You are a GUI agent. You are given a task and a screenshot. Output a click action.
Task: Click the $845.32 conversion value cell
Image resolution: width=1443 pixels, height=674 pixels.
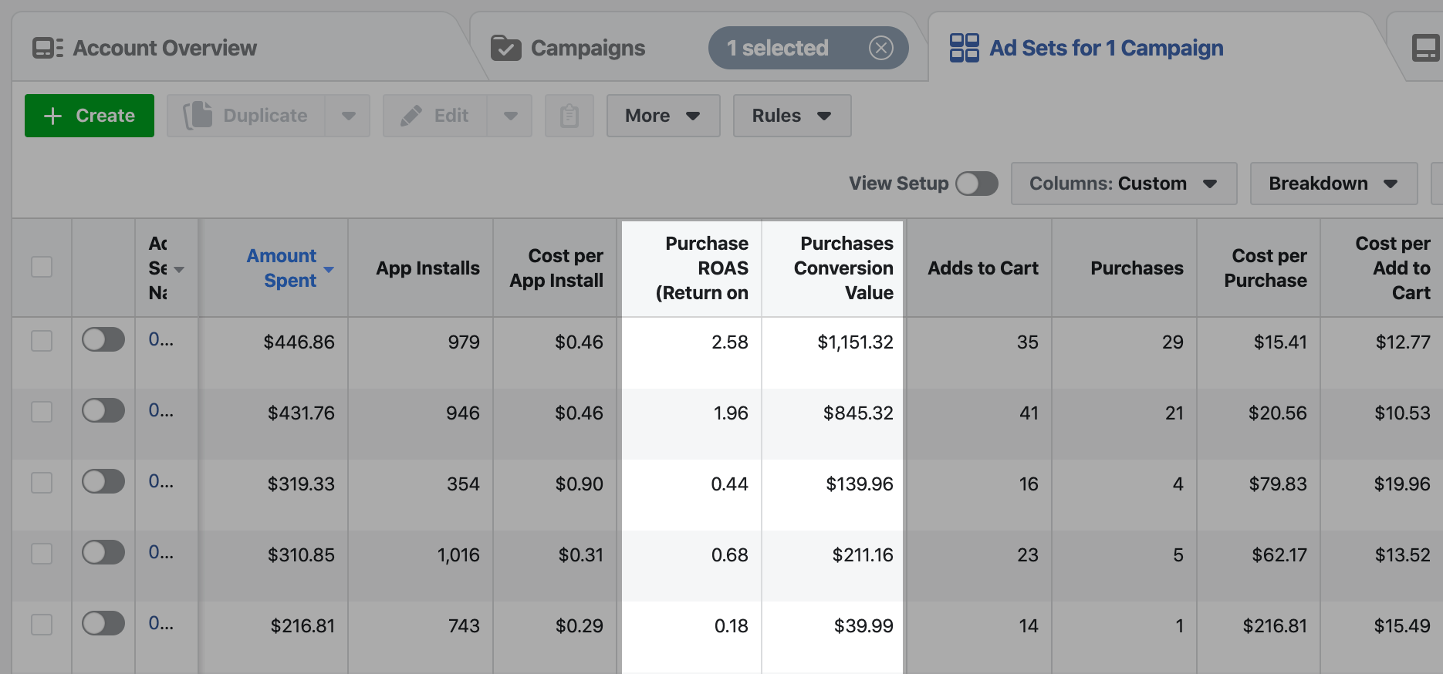click(x=858, y=413)
